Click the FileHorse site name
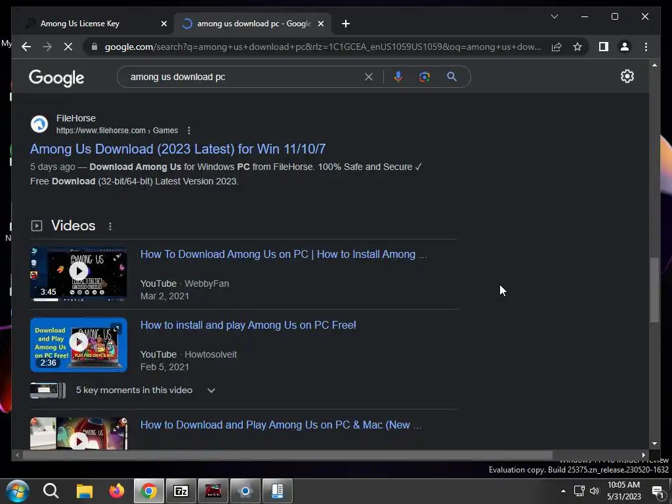The height and width of the screenshot is (504, 672). [76, 118]
